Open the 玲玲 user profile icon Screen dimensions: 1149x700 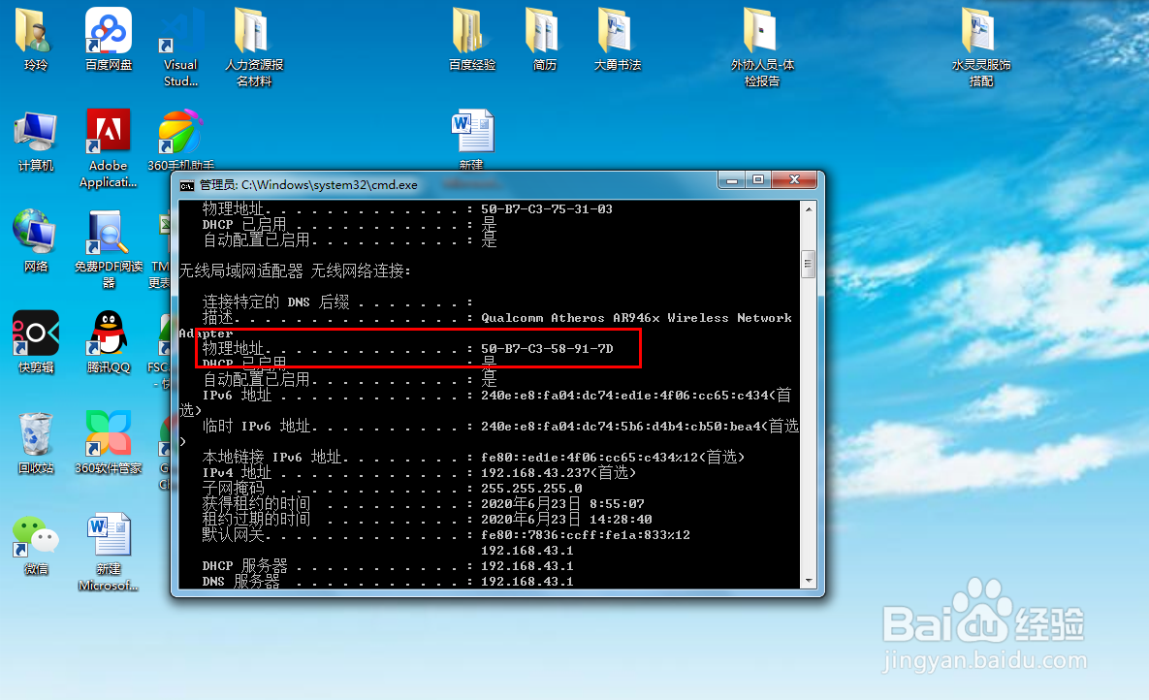(35, 29)
